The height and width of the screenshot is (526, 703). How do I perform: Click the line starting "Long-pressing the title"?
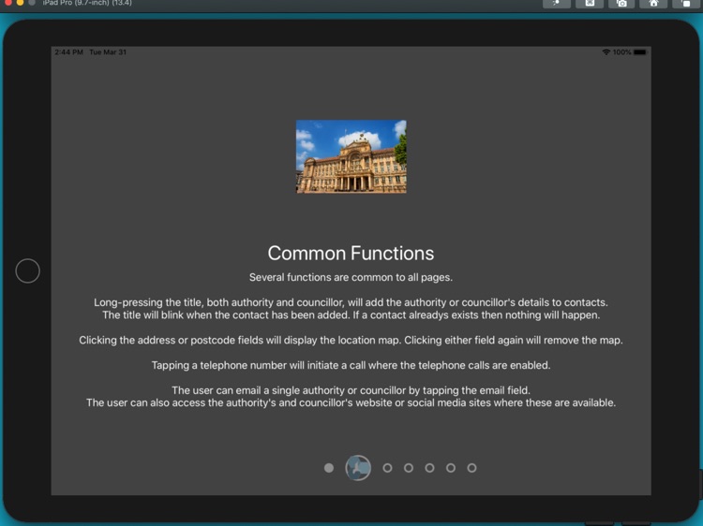[x=351, y=302]
